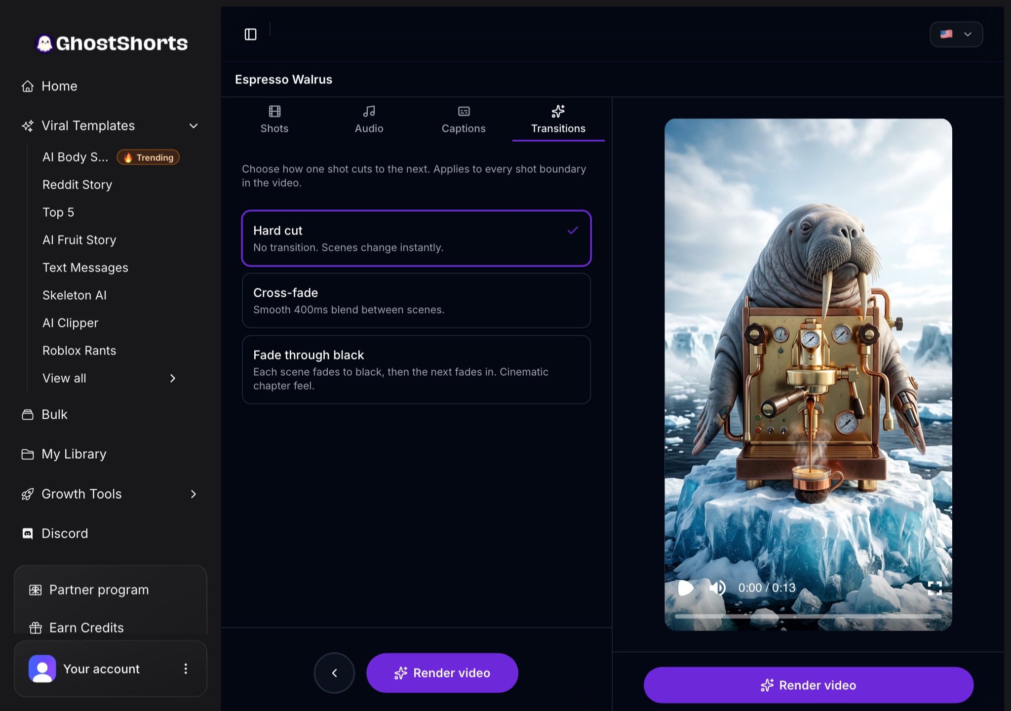Click the Audio music note icon

tap(369, 112)
